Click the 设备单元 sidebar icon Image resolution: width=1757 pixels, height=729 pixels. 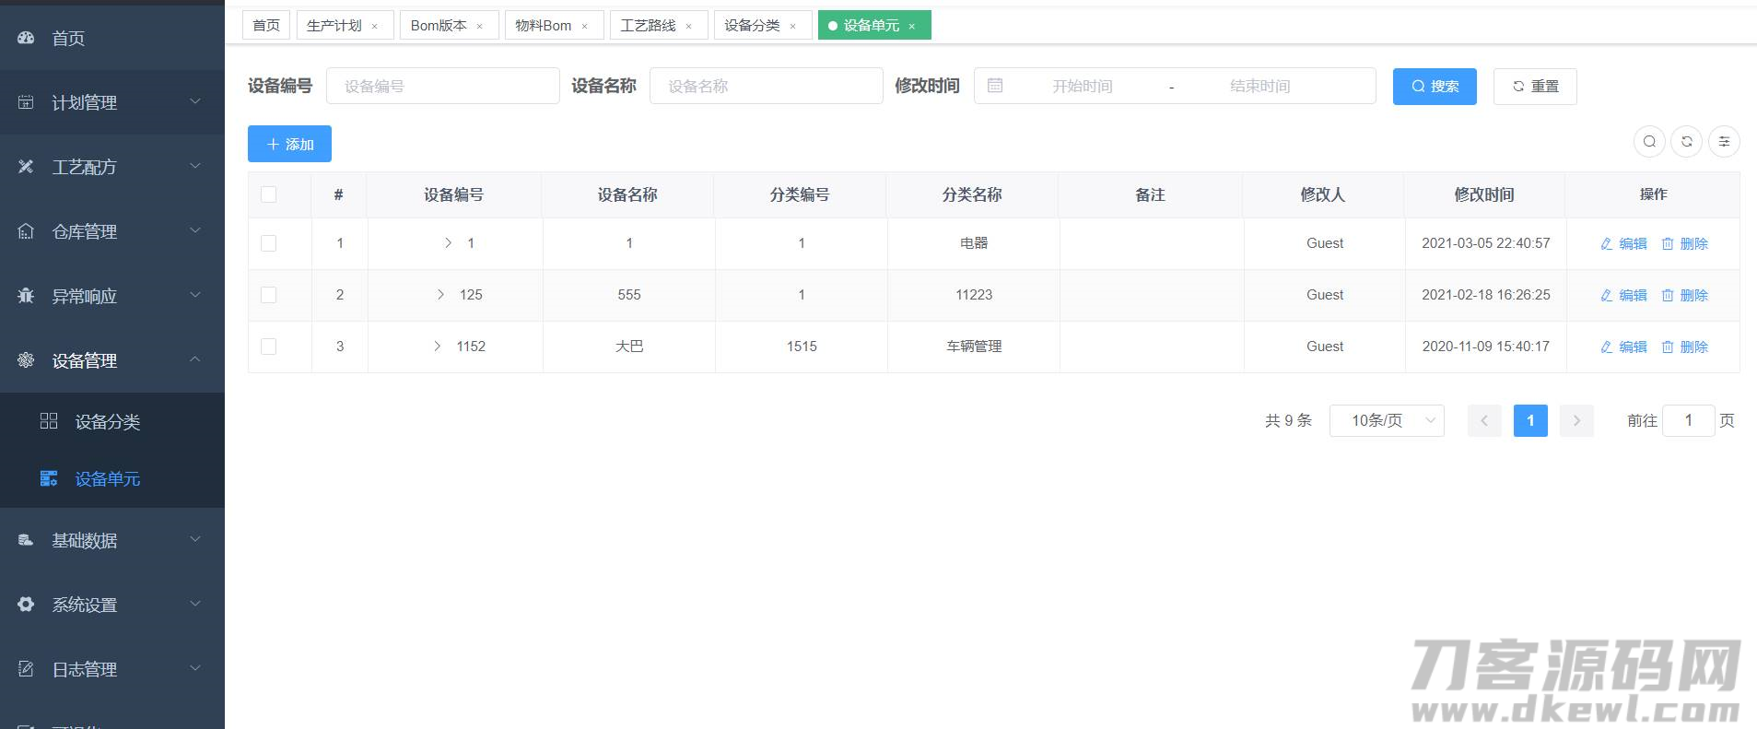click(49, 478)
